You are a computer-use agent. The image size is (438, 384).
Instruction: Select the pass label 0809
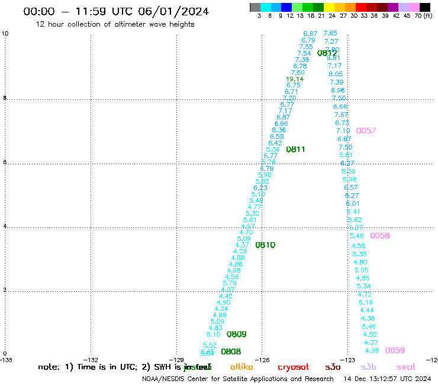[236, 334]
